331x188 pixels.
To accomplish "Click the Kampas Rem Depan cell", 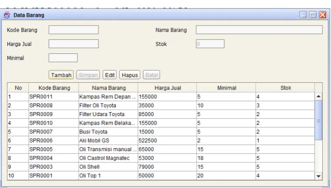I will click(108, 97).
